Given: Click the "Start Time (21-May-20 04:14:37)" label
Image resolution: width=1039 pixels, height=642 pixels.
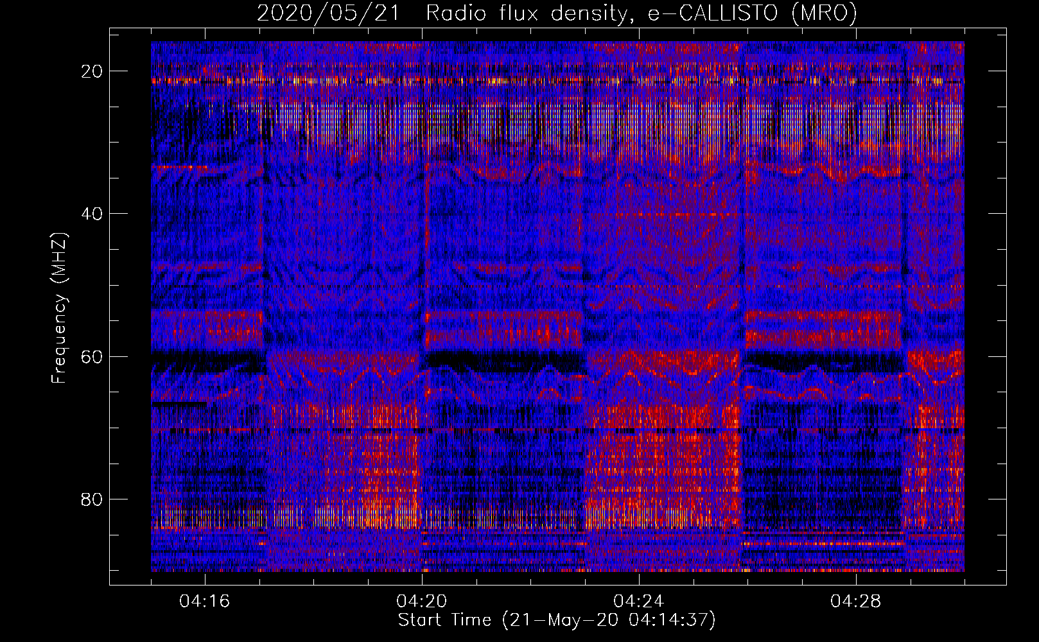Looking at the screenshot, I should pyautogui.click(x=557, y=620).
